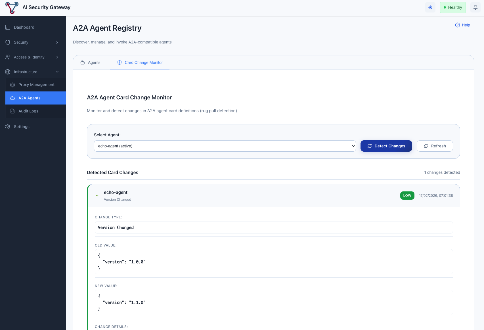Click the Help question mark icon
The width and height of the screenshot is (484, 330).
[x=457, y=25]
